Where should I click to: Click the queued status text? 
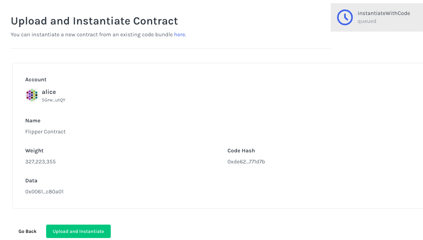367,21
